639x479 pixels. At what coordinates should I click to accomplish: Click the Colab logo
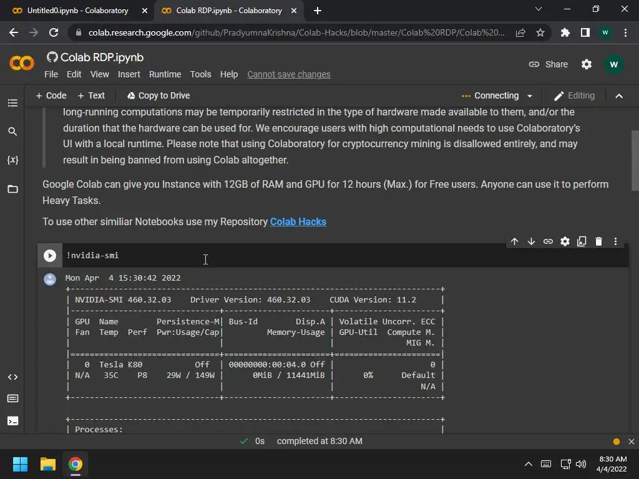click(22, 63)
